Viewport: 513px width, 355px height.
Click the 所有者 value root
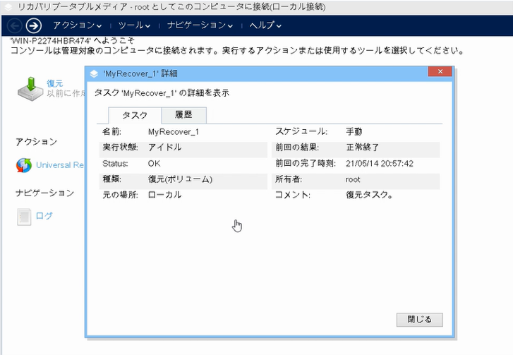click(x=353, y=179)
